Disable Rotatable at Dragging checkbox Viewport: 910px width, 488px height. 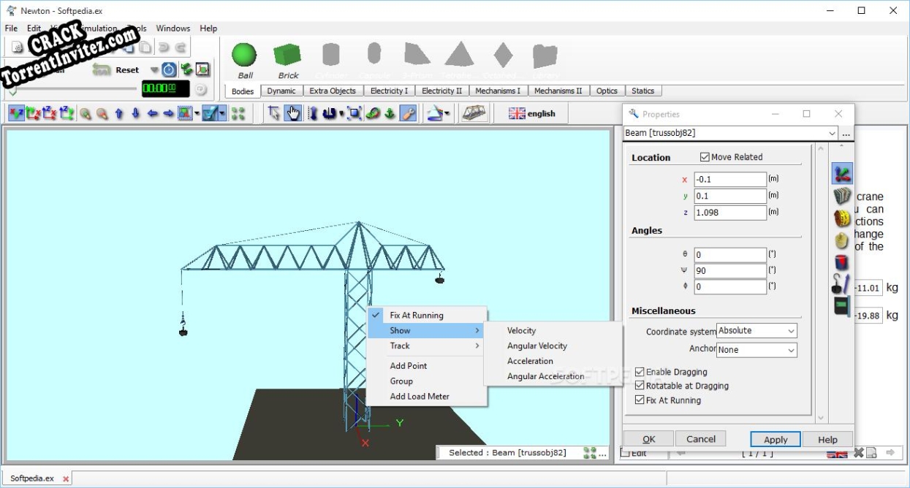640,386
